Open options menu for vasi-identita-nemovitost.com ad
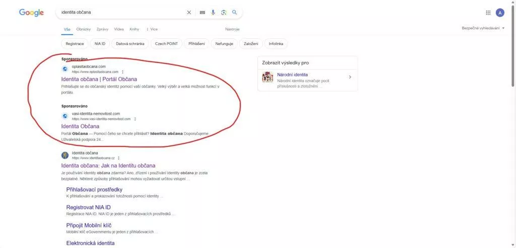This screenshot has height=248, width=516. tap(135, 119)
